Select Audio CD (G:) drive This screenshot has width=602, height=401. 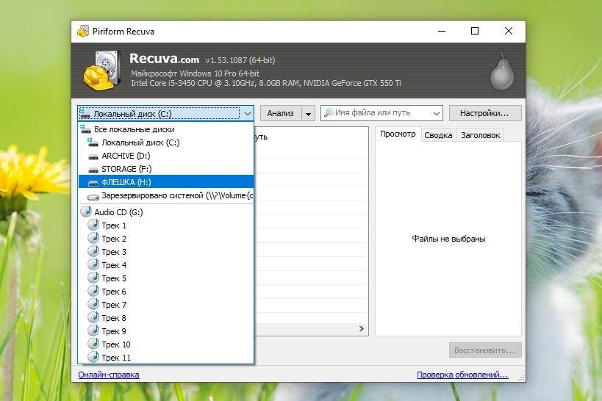(165, 212)
